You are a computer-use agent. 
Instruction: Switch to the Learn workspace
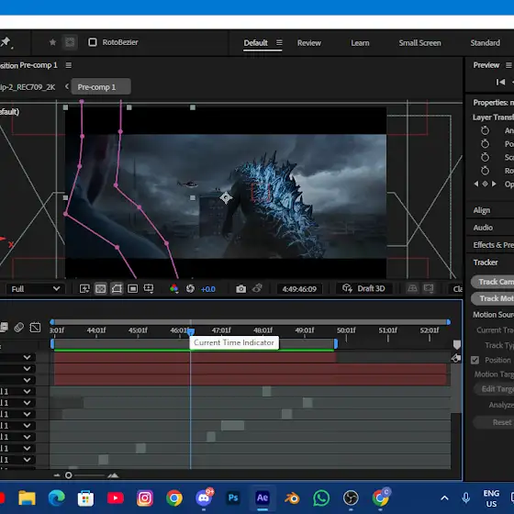pyautogui.click(x=360, y=43)
